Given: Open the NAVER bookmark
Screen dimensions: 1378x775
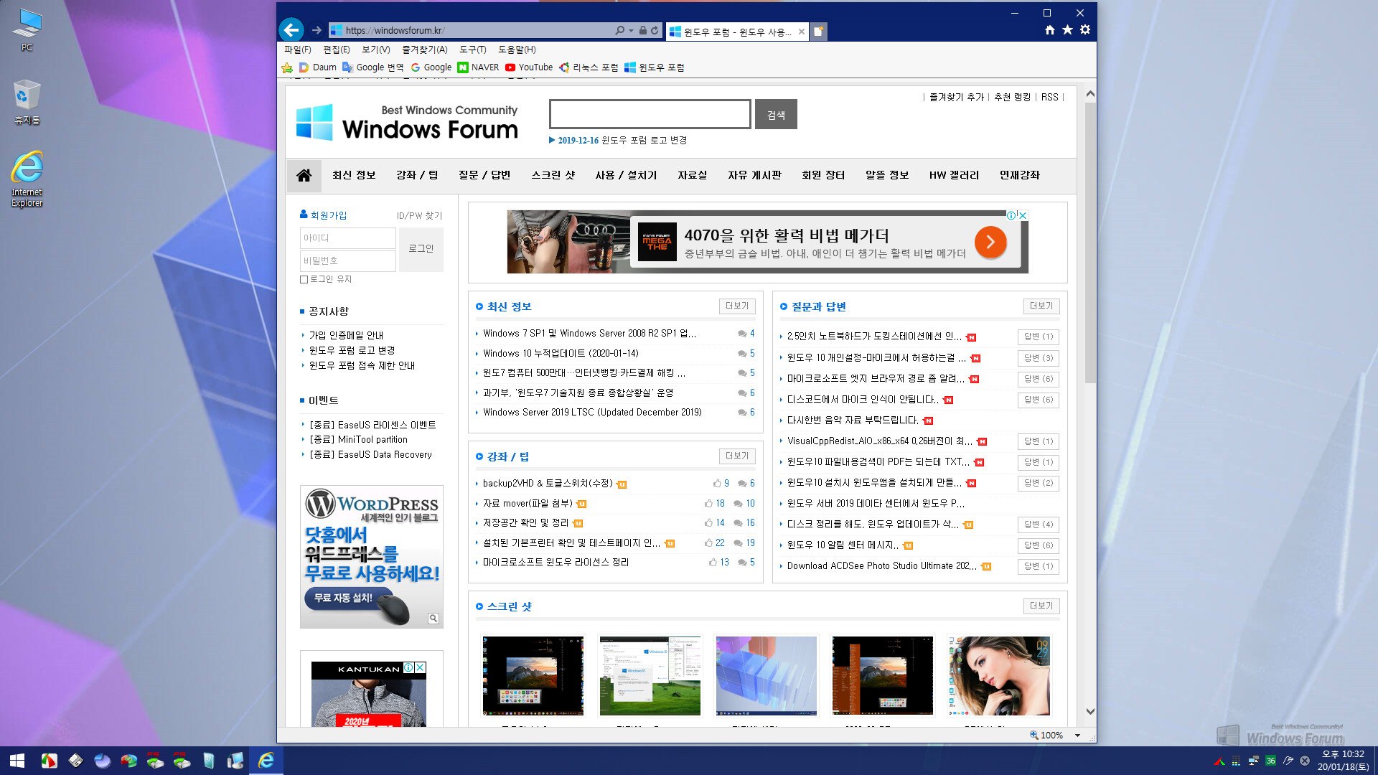Looking at the screenshot, I should click(x=478, y=67).
